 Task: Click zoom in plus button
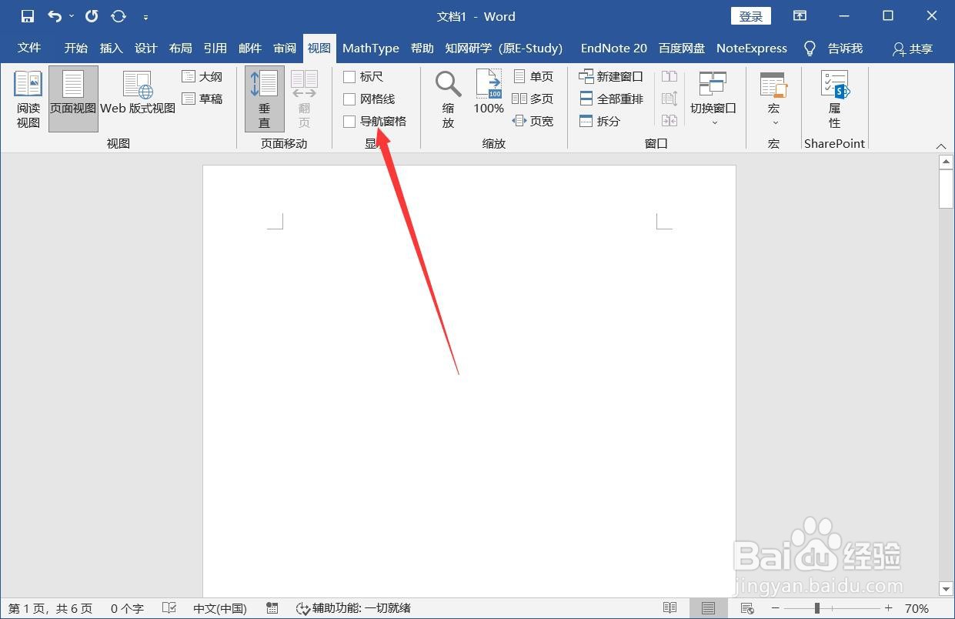888,608
